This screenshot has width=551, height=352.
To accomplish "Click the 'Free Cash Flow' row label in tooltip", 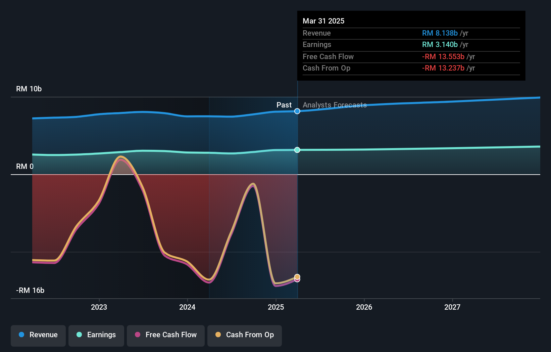I will tap(328, 57).
